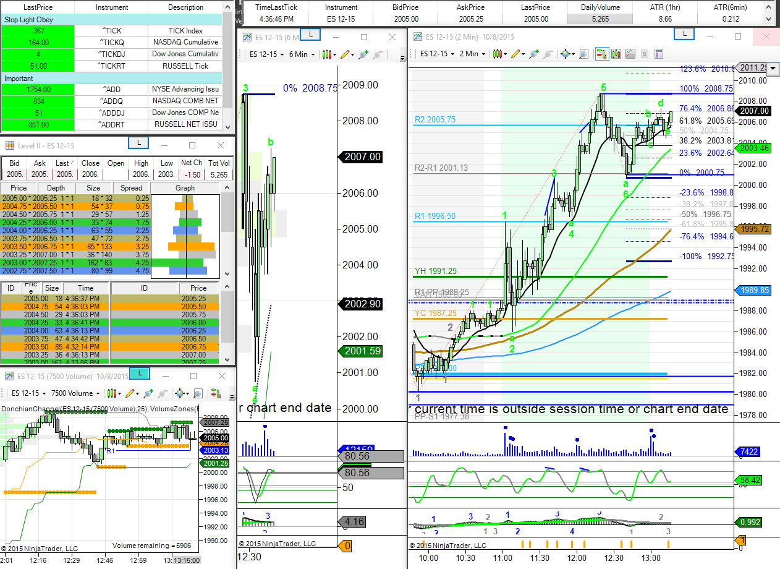This screenshot has height=569, width=780.
Task: Toggle Chart Trader icon on 2 Min chart
Action: [601, 54]
